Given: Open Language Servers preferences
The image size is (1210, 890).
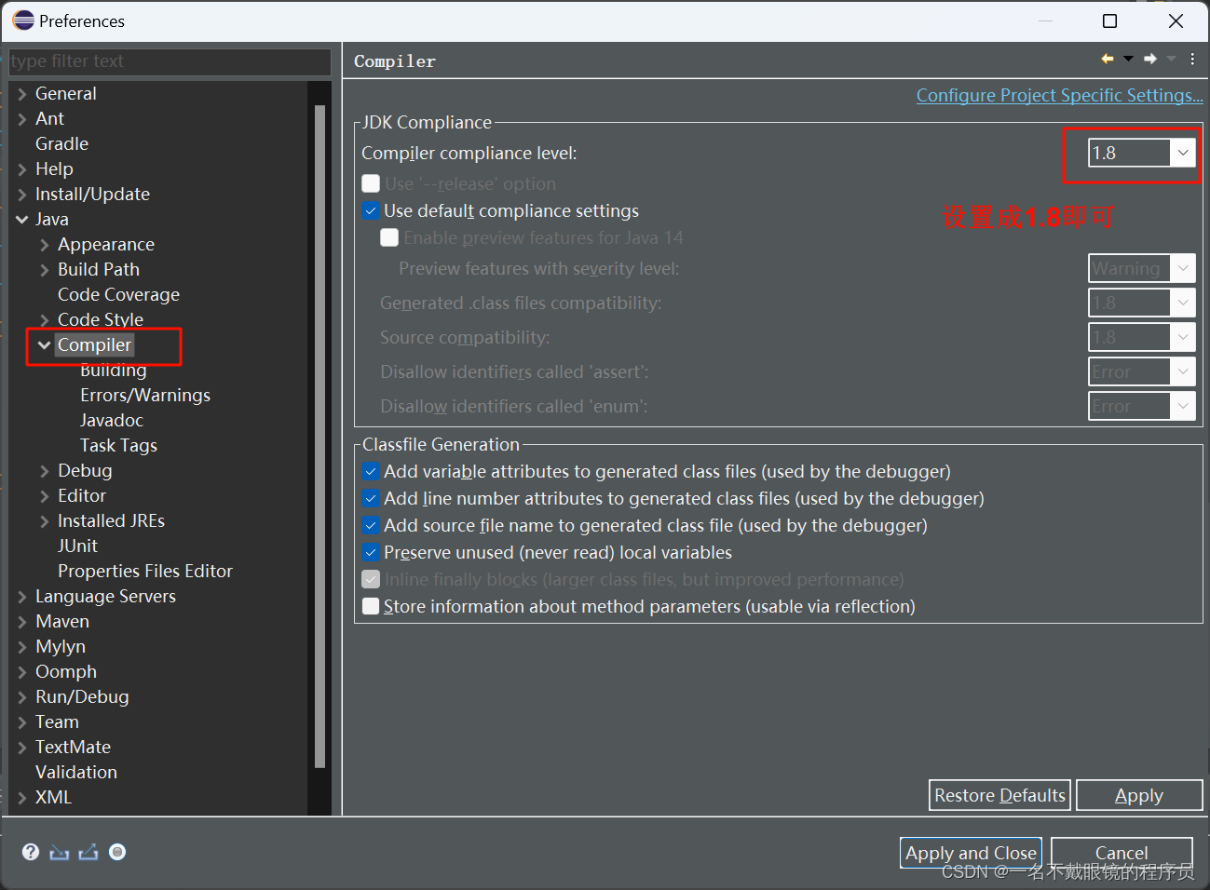Looking at the screenshot, I should [105, 596].
